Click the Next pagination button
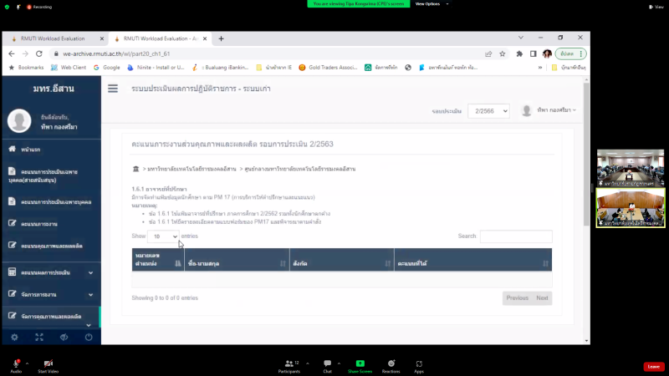669x376 pixels. click(x=542, y=297)
